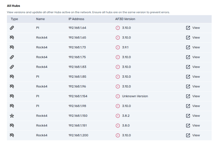The width and height of the screenshot is (216, 144).
Task: Open View for PI hub 192.168.1.85
Action: [193, 77]
